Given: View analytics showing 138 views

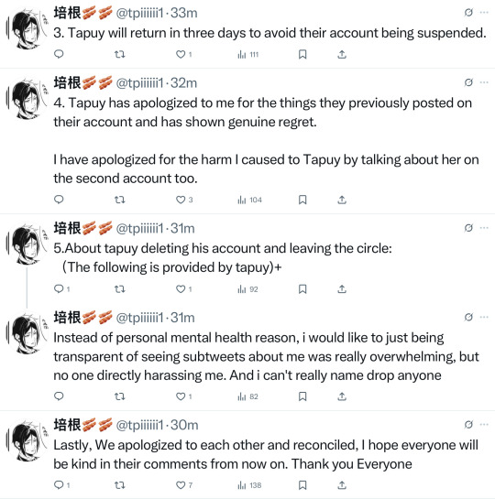Looking at the screenshot, I should click(x=249, y=485).
